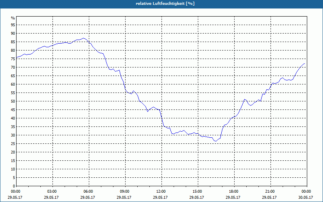
Task: Click the '29.05.17' date beneath 21:00
Action: tap(269, 197)
